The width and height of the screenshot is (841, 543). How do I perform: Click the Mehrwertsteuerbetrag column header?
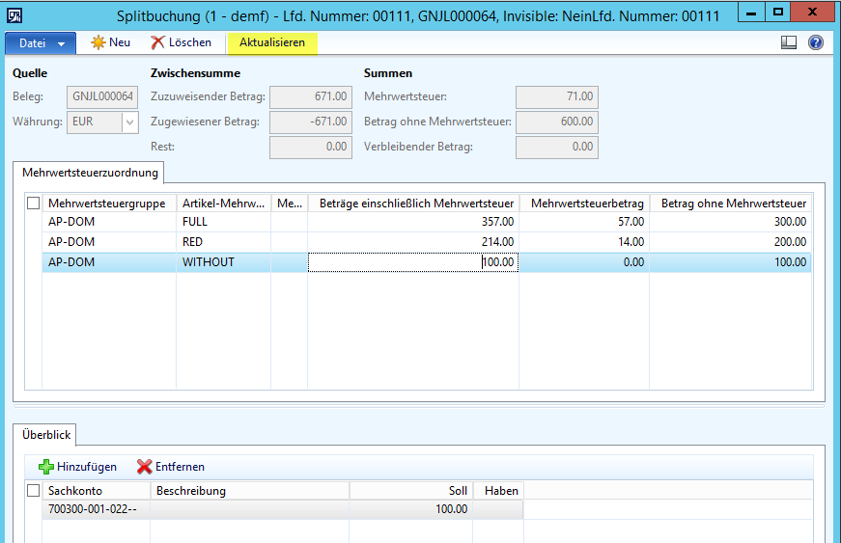coord(586,204)
